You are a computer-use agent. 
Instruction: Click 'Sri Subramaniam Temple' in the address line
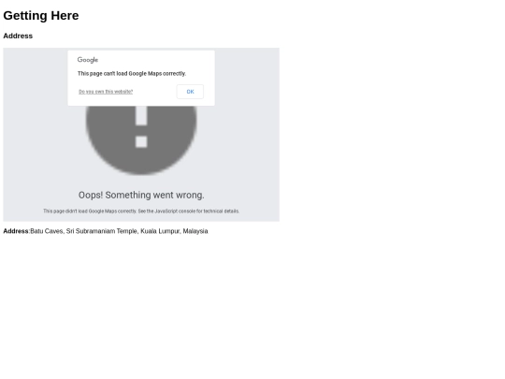coord(102,231)
